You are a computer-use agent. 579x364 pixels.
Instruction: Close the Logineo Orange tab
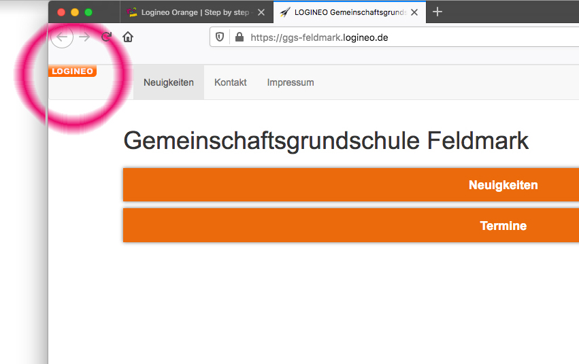point(261,12)
